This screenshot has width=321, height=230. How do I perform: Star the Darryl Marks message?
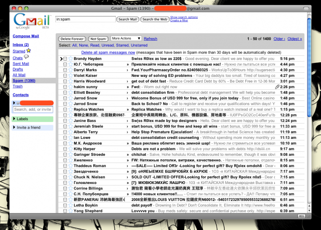(70, 70)
